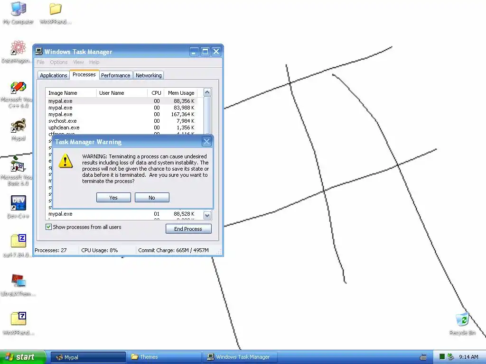The height and width of the screenshot is (364, 486).
Task: Open the View menu
Action: (78, 62)
